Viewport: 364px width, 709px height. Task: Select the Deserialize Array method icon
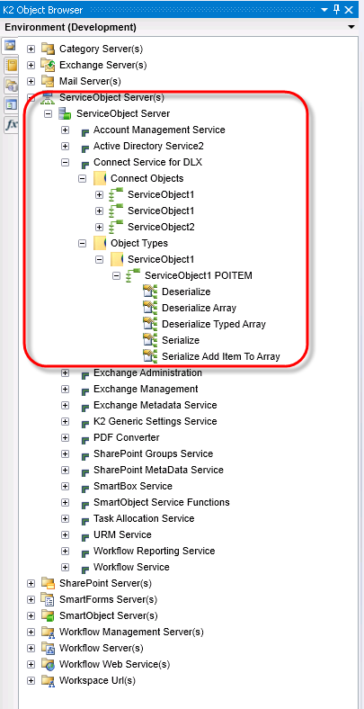point(150,308)
